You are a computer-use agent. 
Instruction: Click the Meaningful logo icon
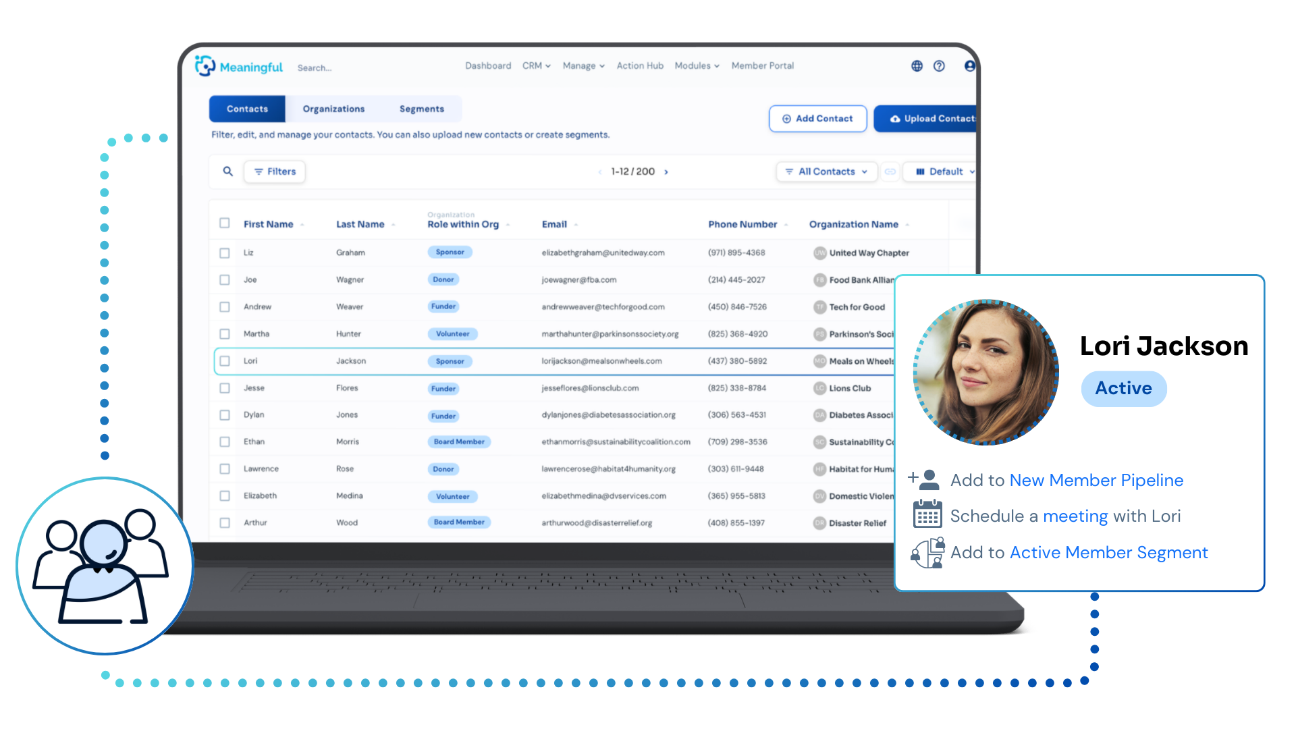[205, 66]
